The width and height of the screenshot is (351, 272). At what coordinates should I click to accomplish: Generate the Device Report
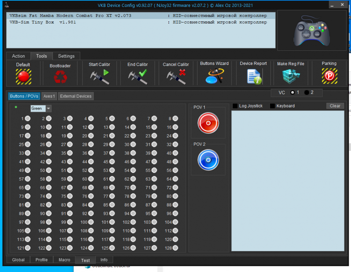coord(254,76)
